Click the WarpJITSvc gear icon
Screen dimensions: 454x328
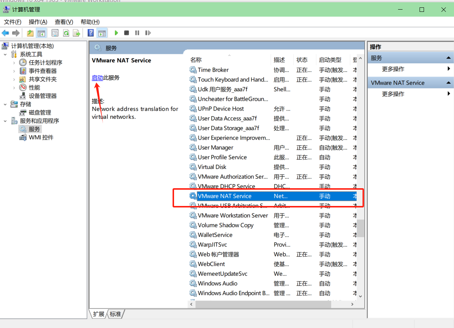tap(193, 244)
